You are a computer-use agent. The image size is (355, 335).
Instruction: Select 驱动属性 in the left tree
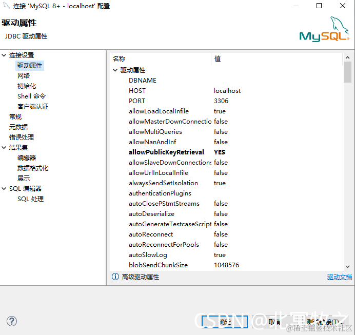coord(30,66)
